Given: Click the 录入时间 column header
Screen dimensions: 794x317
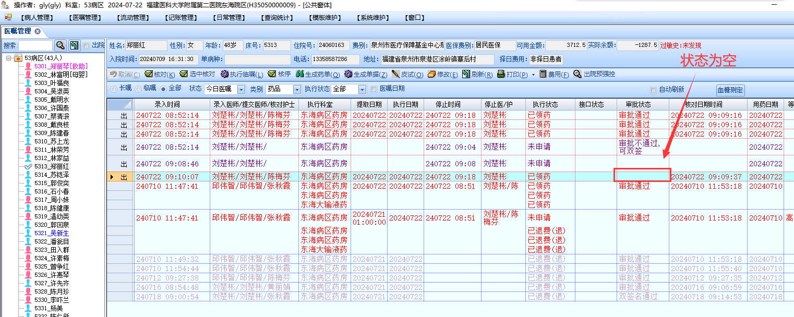Looking at the screenshot, I should (x=173, y=104).
